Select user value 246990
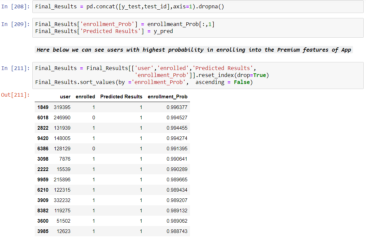The height and width of the screenshot is (239, 366). (x=62, y=118)
